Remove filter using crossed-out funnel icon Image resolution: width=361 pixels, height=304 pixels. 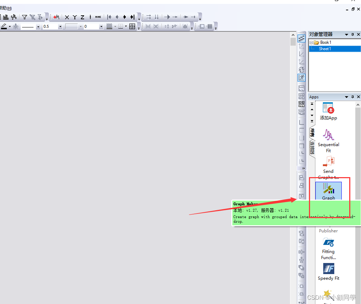point(32,17)
